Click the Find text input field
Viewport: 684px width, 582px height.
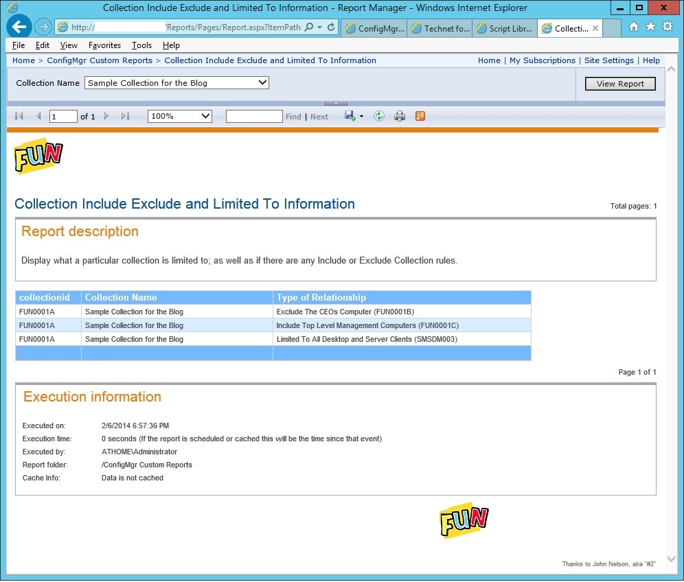pos(254,116)
